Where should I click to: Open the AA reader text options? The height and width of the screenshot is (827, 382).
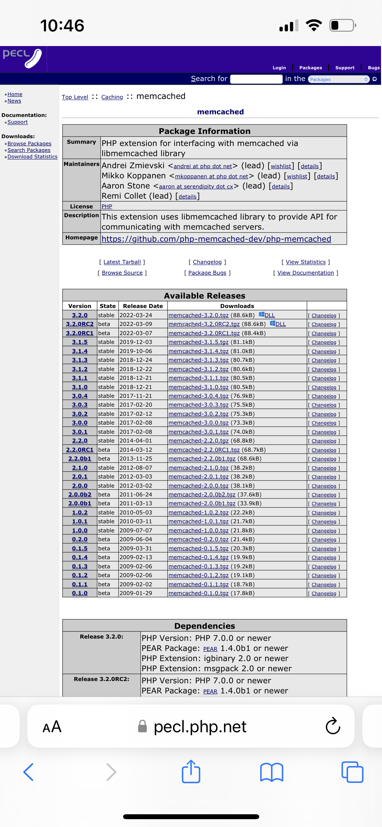coord(52,726)
